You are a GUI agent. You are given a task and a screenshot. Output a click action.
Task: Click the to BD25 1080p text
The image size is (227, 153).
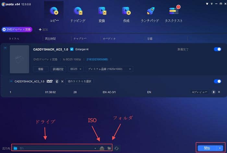click(x=72, y=59)
